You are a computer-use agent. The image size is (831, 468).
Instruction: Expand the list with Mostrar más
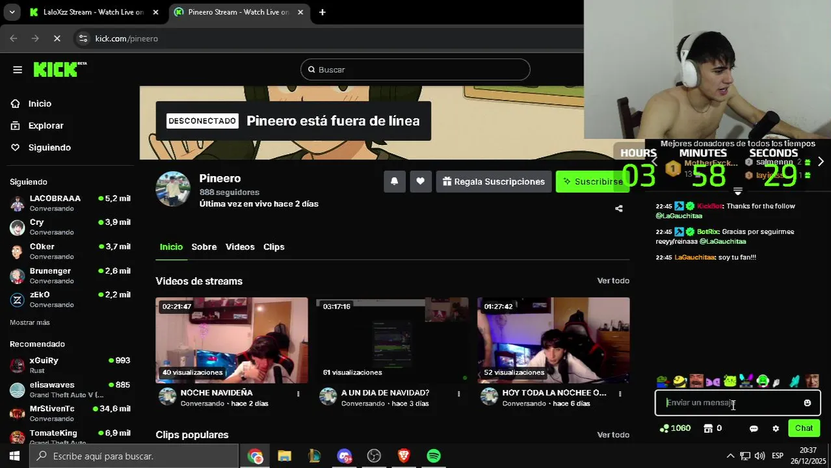click(30, 322)
